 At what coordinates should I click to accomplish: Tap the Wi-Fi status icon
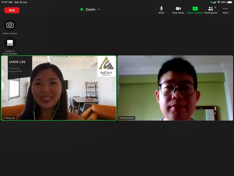[218, 2]
